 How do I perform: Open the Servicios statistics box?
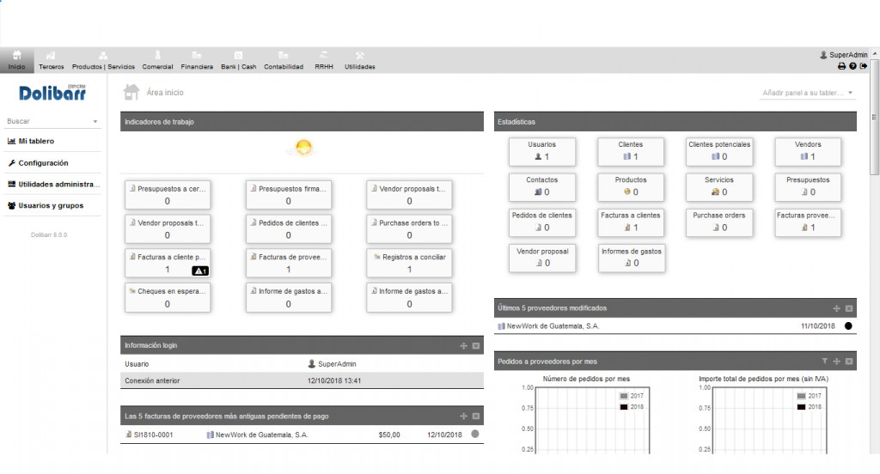pos(719,187)
